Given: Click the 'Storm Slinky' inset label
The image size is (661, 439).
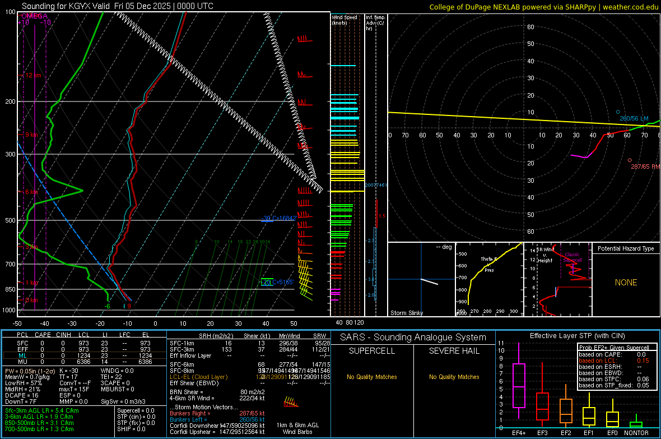Looking at the screenshot, I should click(x=406, y=313).
